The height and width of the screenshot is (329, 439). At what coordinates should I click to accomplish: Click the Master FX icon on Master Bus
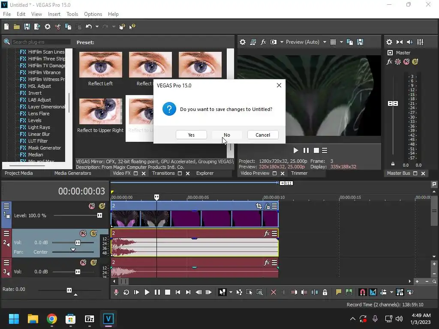(x=389, y=62)
